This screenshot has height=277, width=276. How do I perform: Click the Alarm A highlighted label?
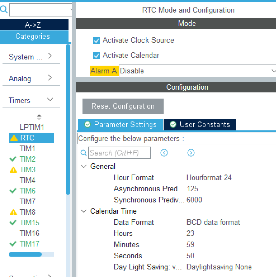point(104,71)
